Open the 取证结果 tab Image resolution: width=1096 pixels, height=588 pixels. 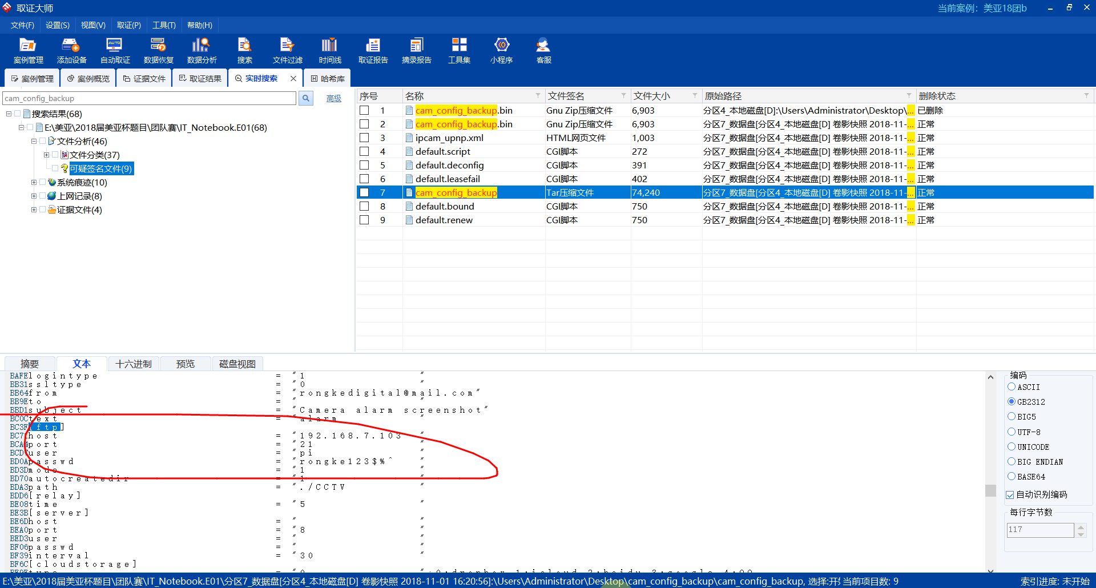tap(200, 78)
